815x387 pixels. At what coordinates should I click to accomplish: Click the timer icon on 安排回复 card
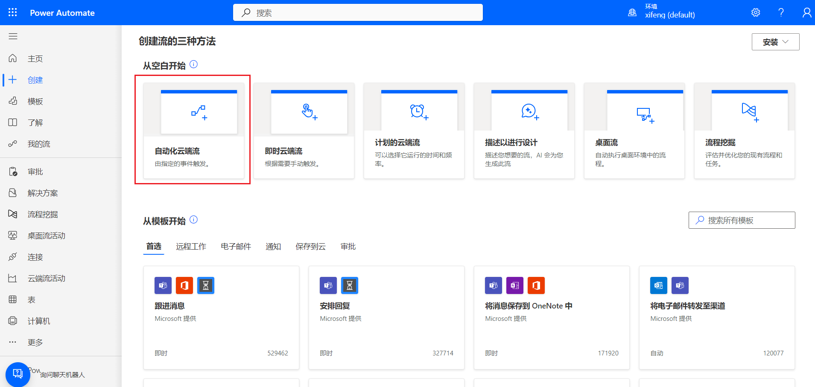tap(350, 285)
